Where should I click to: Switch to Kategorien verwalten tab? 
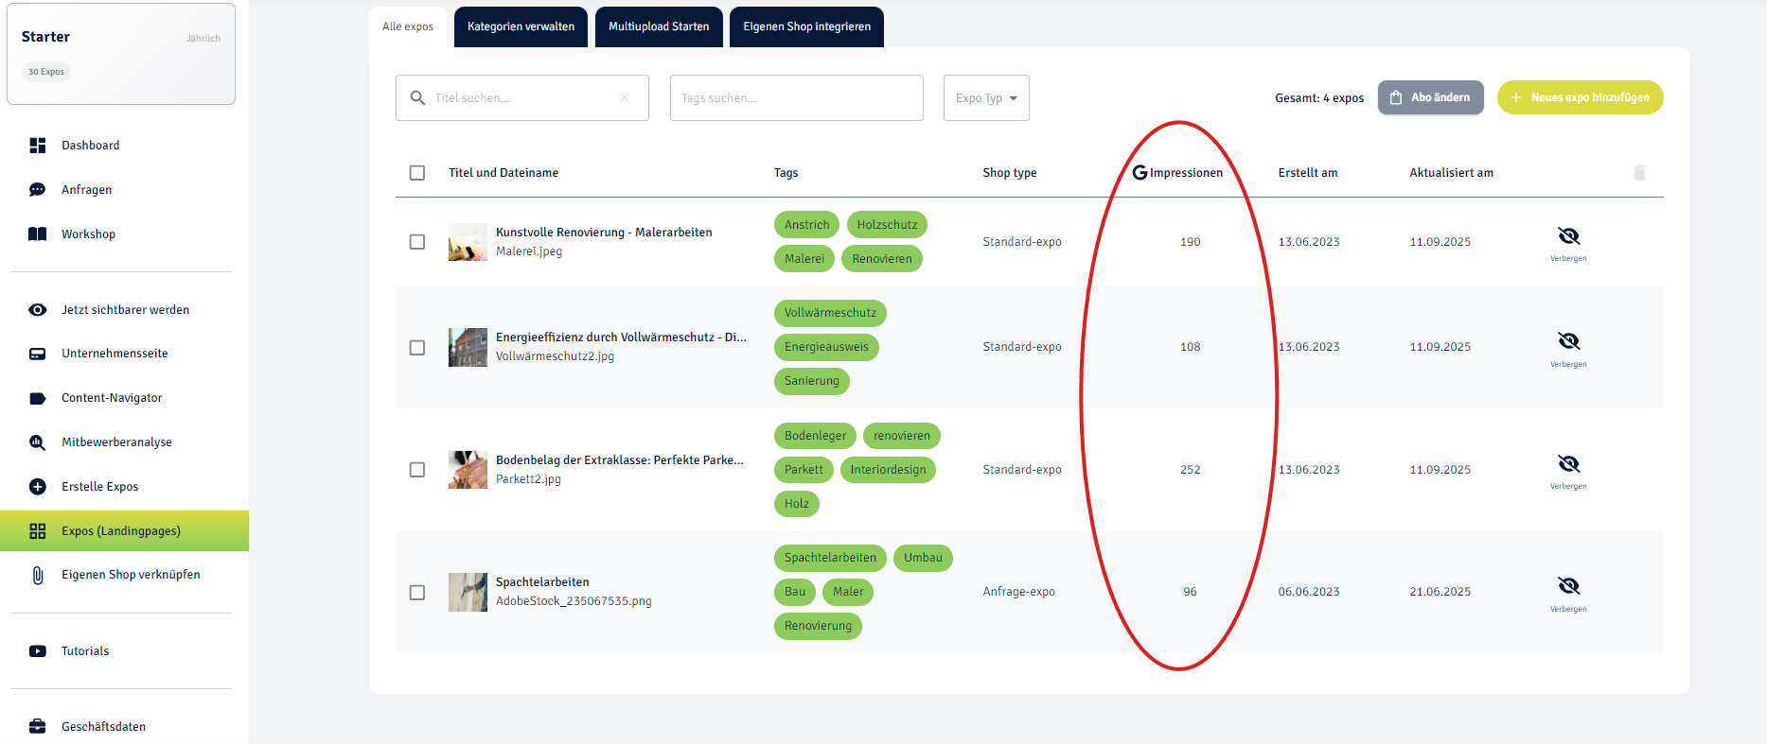(x=521, y=26)
